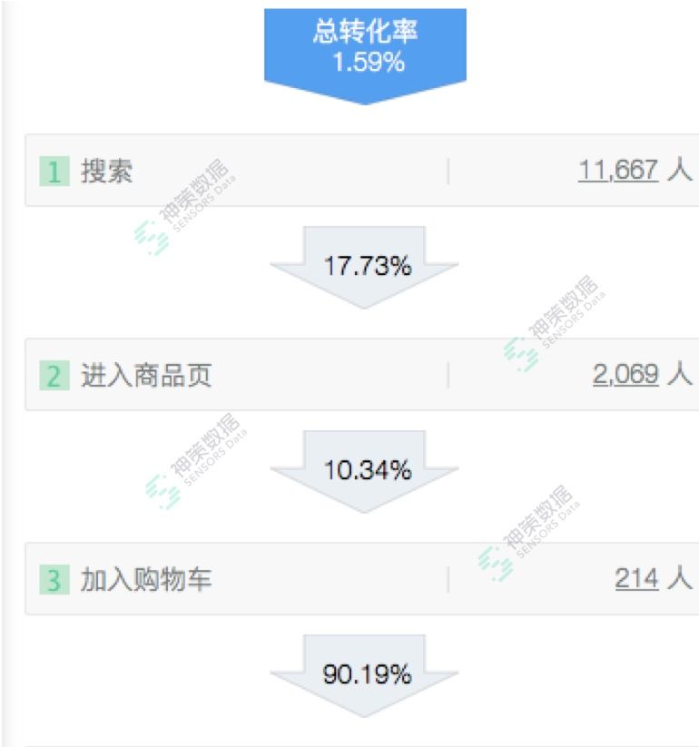
Task: Click the watermark logo right of 10.34% arrow
Action: tap(528, 532)
